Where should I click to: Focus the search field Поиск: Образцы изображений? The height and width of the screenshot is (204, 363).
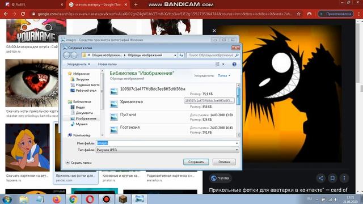point(213,56)
